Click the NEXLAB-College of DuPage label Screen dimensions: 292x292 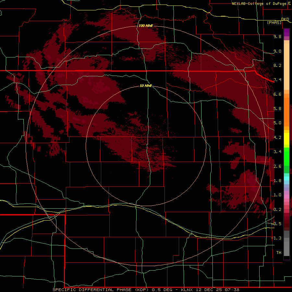coord(259,4)
